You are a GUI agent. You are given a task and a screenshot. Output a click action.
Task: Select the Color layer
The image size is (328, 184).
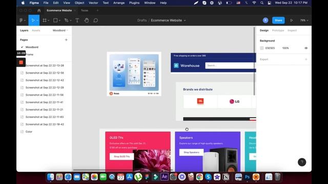(29, 132)
